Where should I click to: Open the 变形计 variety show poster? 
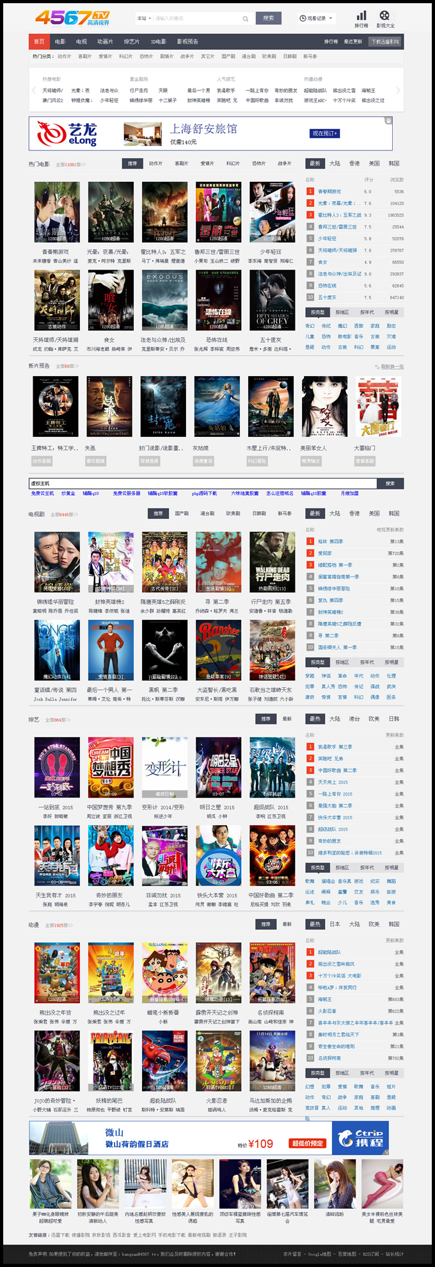pos(164,767)
